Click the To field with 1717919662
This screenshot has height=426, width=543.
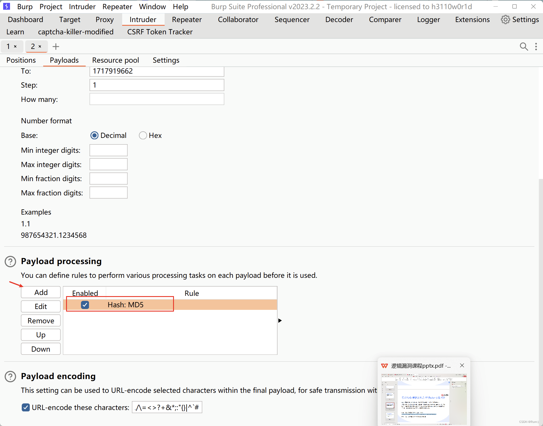[x=157, y=72]
